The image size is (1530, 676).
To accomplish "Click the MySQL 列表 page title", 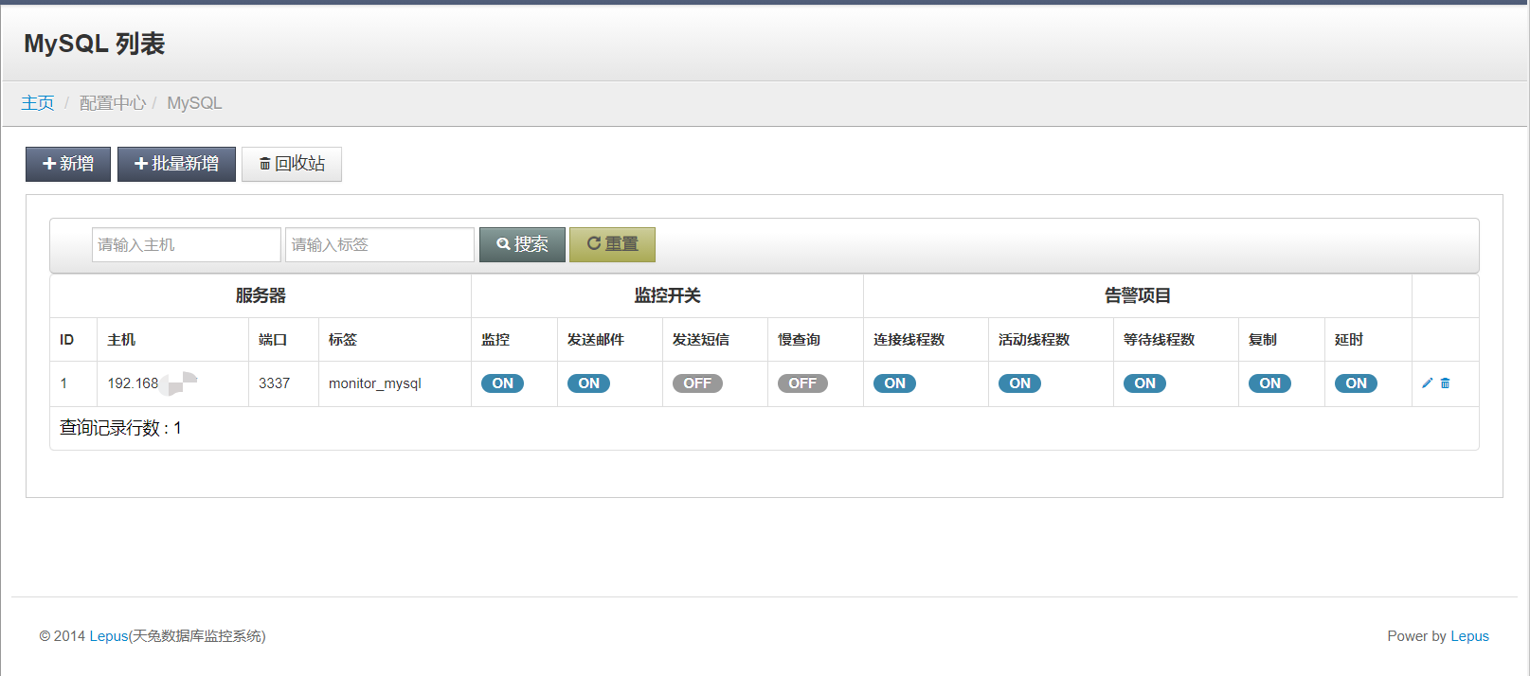I will (x=95, y=44).
